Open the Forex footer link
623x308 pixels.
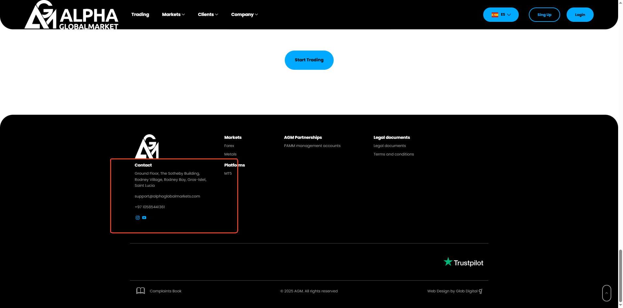pyautogui.click(x=229, y=146)
